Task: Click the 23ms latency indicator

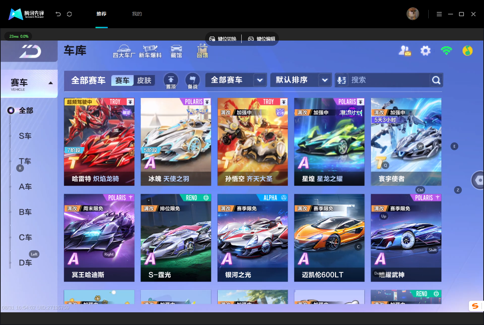Action: pos(19,36)
